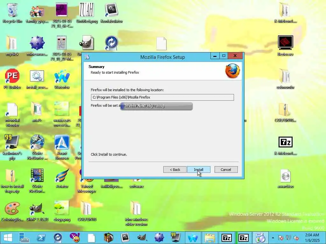Select the Waterfox desktop shortcut

[62, 79]
